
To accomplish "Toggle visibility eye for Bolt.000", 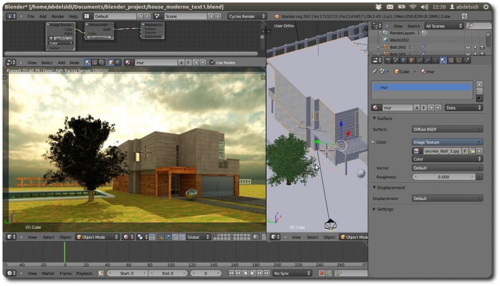I will 468,47.
